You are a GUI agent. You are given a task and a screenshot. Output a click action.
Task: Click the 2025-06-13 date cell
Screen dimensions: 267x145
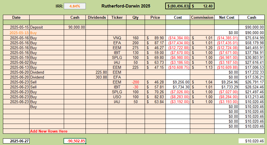click(x=16, y=68)
